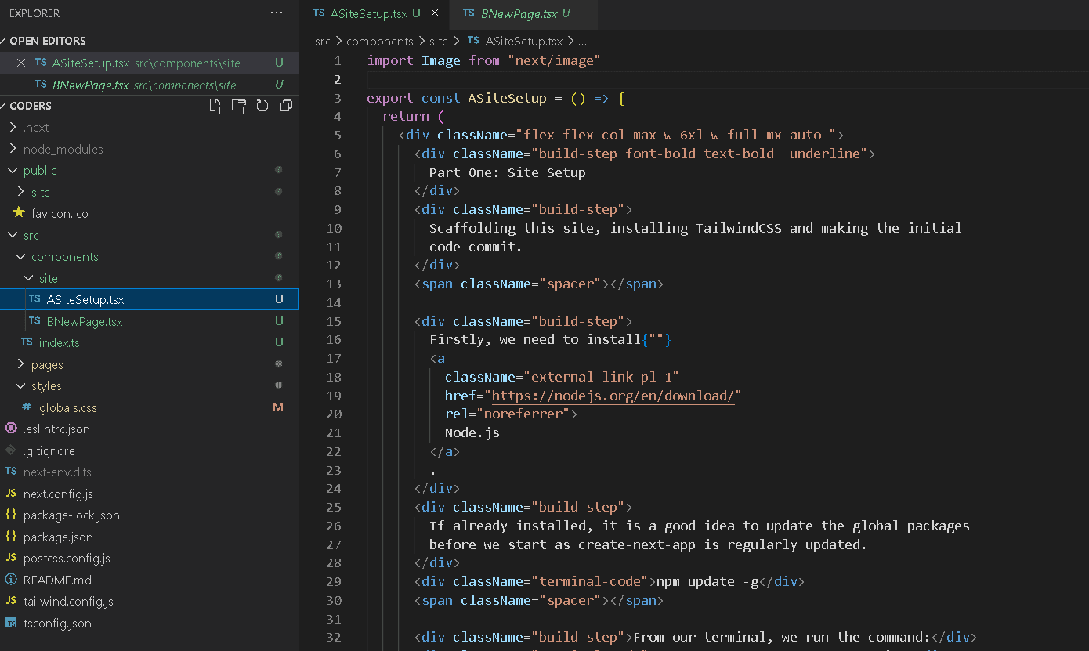Image resolution: width=1089 pixels, height=651 pixels.
Task: Collapse the components folder
Action: 64,257
